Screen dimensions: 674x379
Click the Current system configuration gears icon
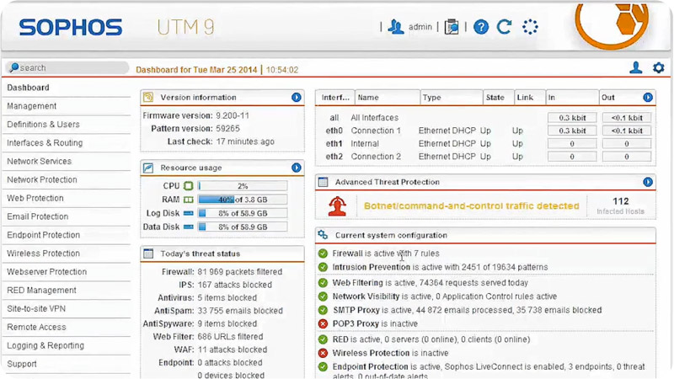(x=323, y=235)
